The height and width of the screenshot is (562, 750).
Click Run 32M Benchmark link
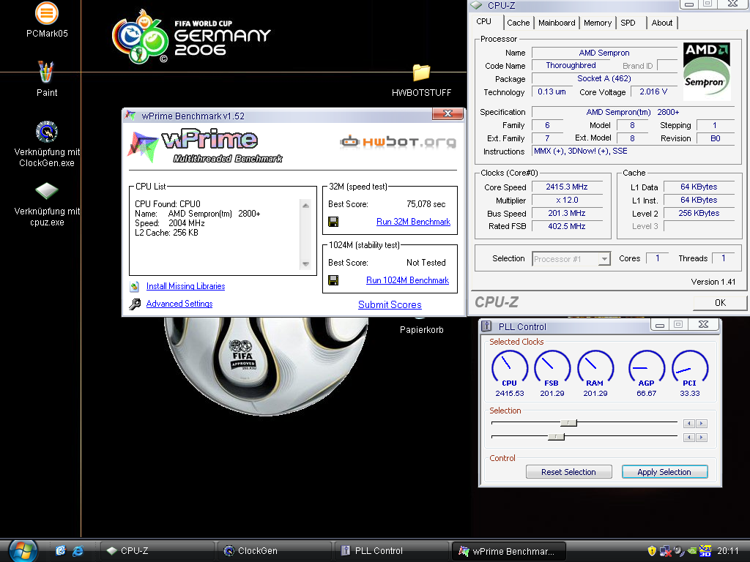click(x=413, y=222)
